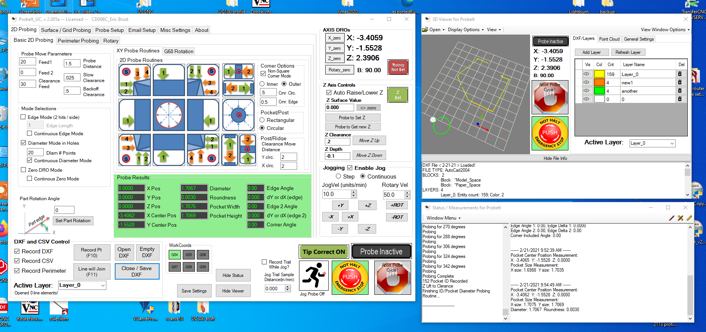Screen dimensions: 706x332
Task: Switch to the Surface / Grid Probing tab
Action: click(66, 30)
